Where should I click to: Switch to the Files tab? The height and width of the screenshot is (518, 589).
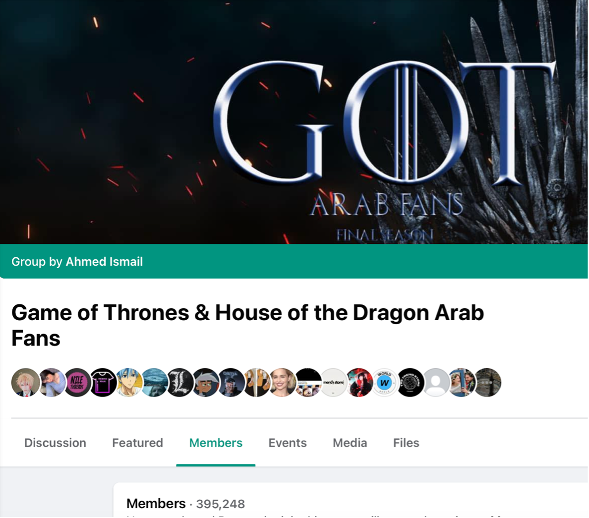click(406, 443)
